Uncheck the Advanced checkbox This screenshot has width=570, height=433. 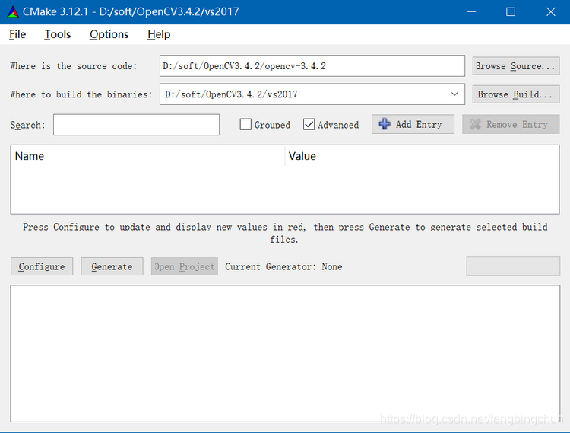[309, 125]
